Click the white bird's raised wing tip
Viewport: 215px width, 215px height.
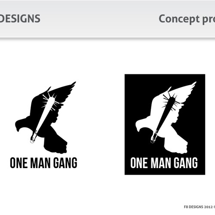(x=192, y=85)
